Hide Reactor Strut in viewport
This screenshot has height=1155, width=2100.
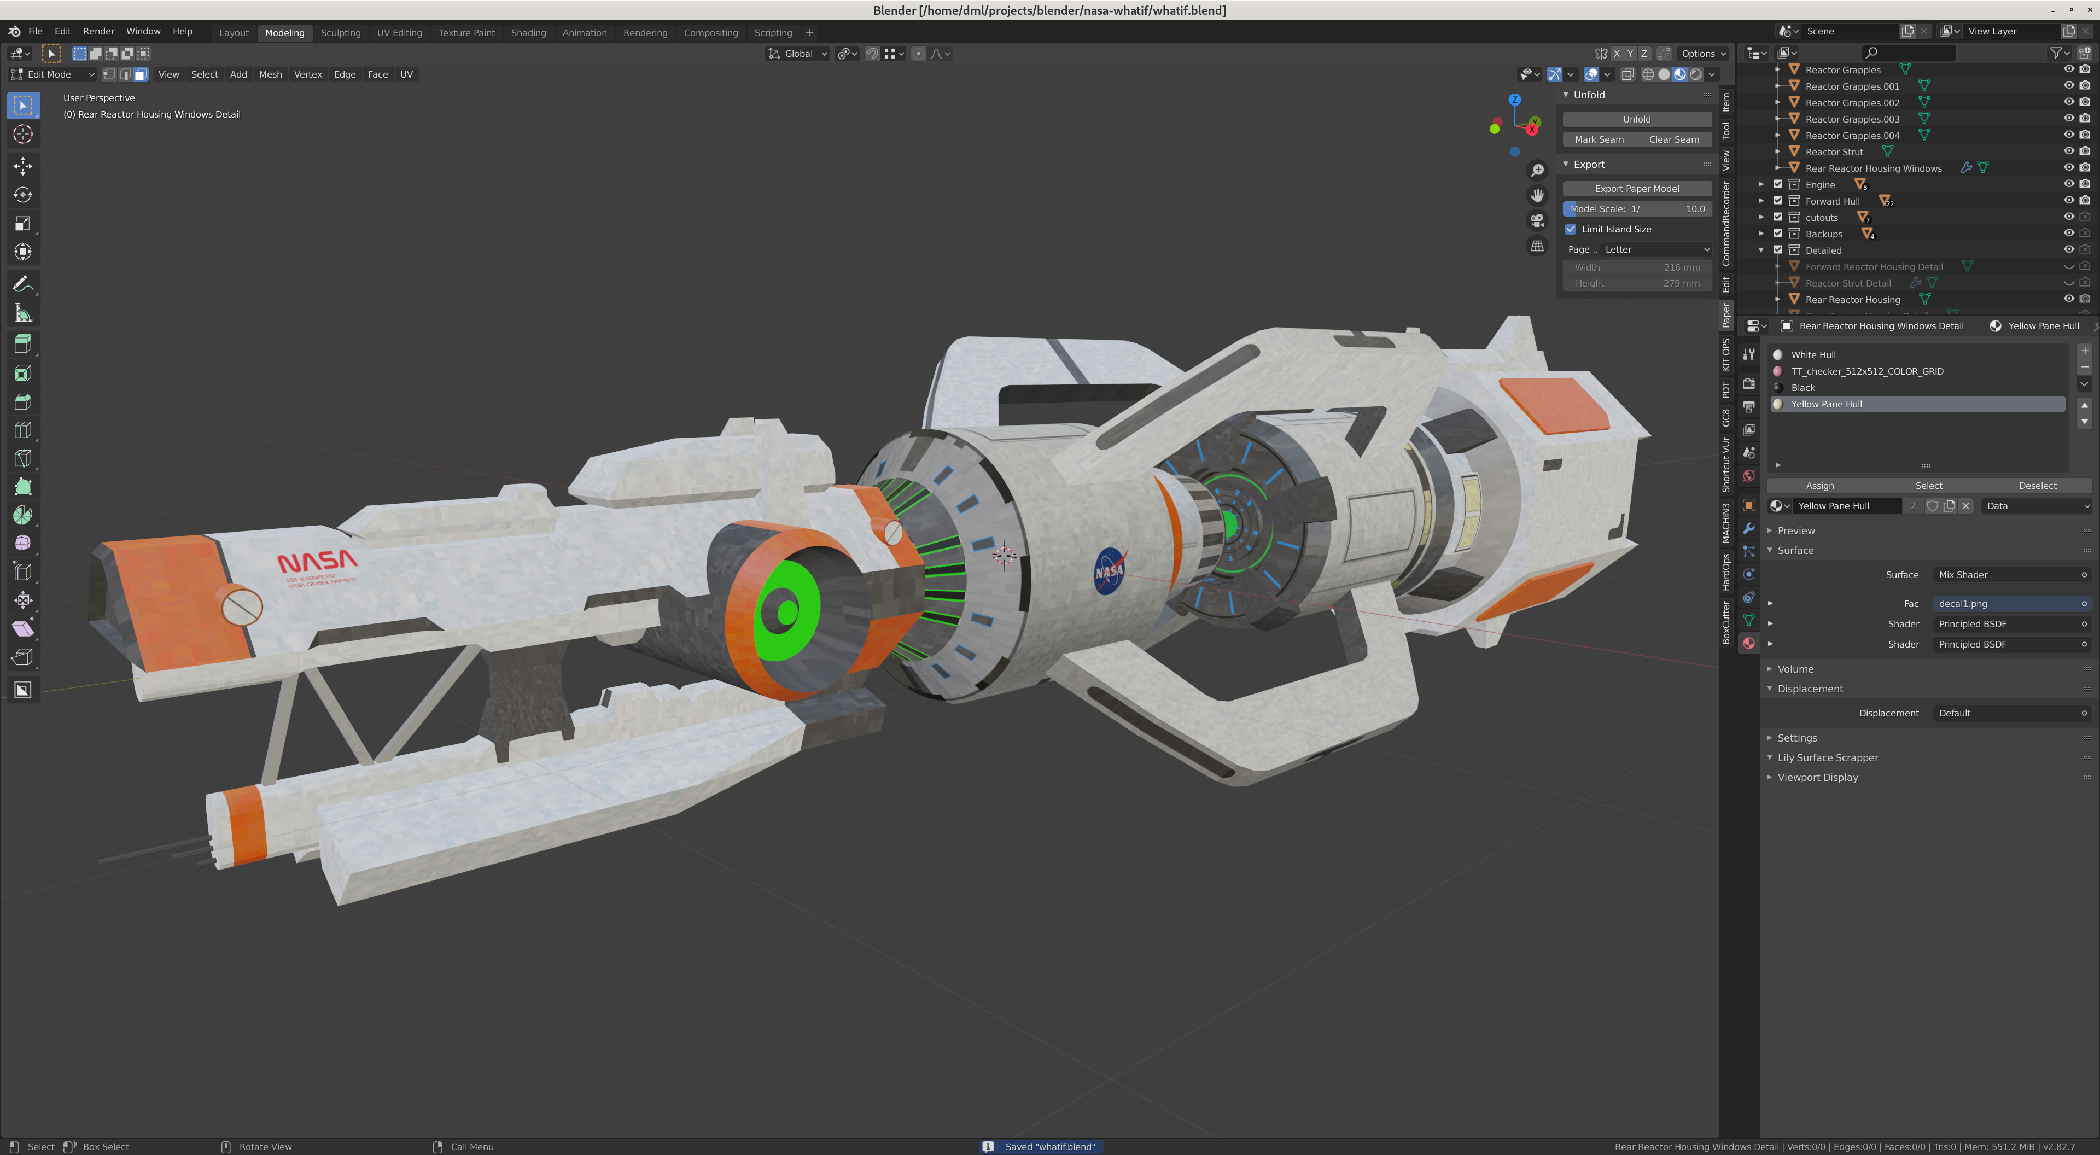[2069, 151]
